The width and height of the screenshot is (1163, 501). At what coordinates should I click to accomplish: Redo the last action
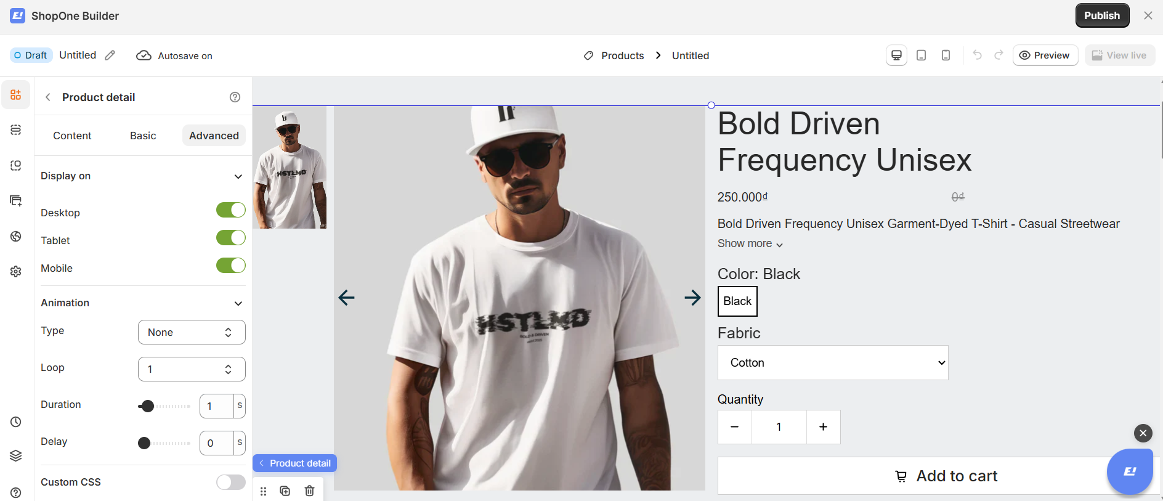[x=999, y=55]
